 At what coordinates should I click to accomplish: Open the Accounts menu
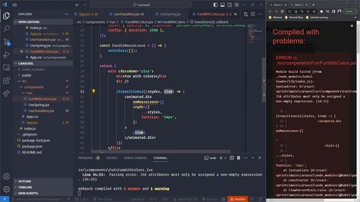tap(6, 177)
